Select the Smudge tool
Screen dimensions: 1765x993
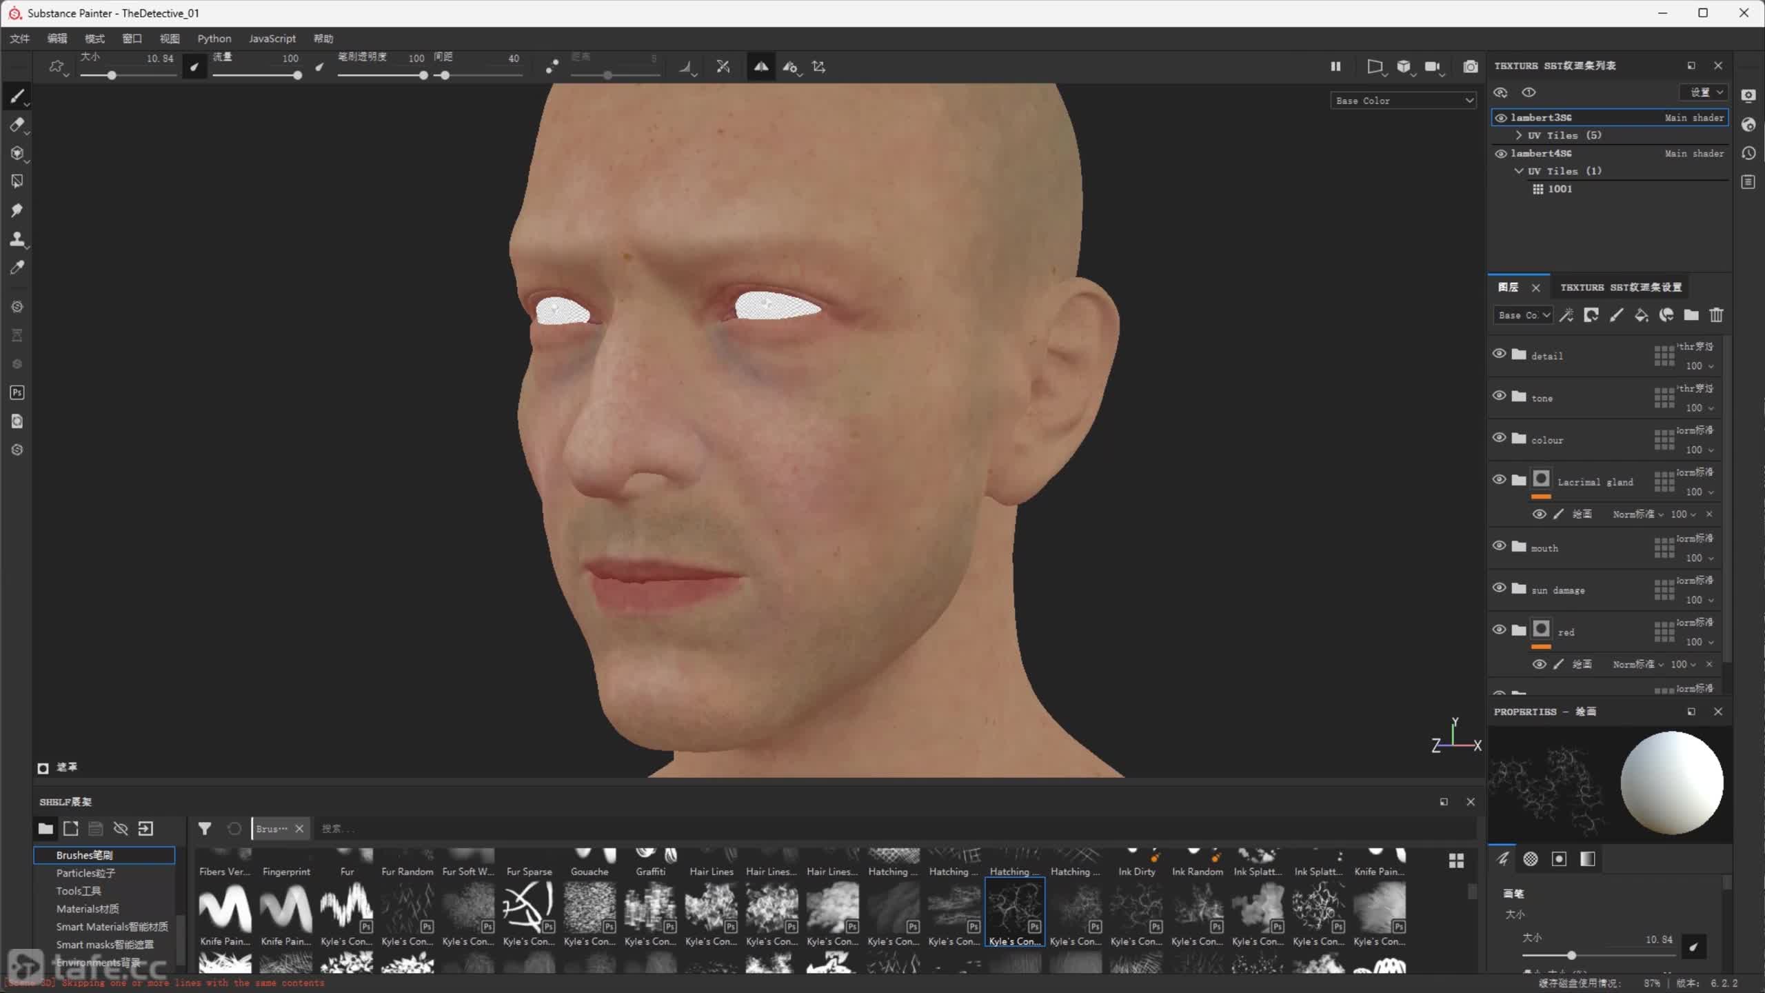pyautogui.click(x=17, y=210)
